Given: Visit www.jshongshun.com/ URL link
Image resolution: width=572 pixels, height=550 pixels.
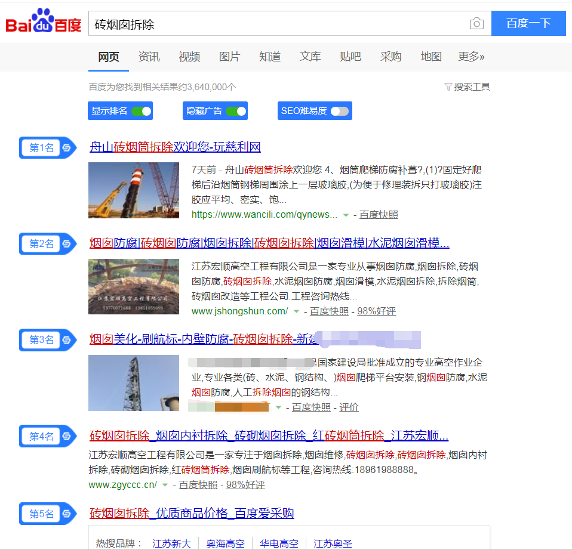Looking at the screenshot, I should [239, 311].
